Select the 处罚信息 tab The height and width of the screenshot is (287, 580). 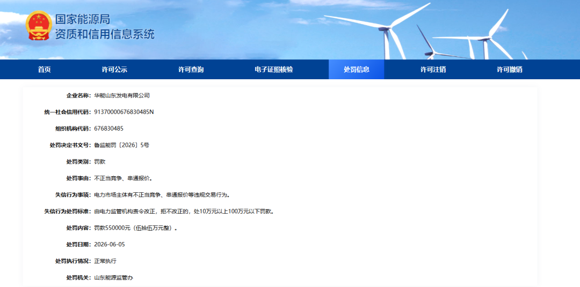point(356,70)
